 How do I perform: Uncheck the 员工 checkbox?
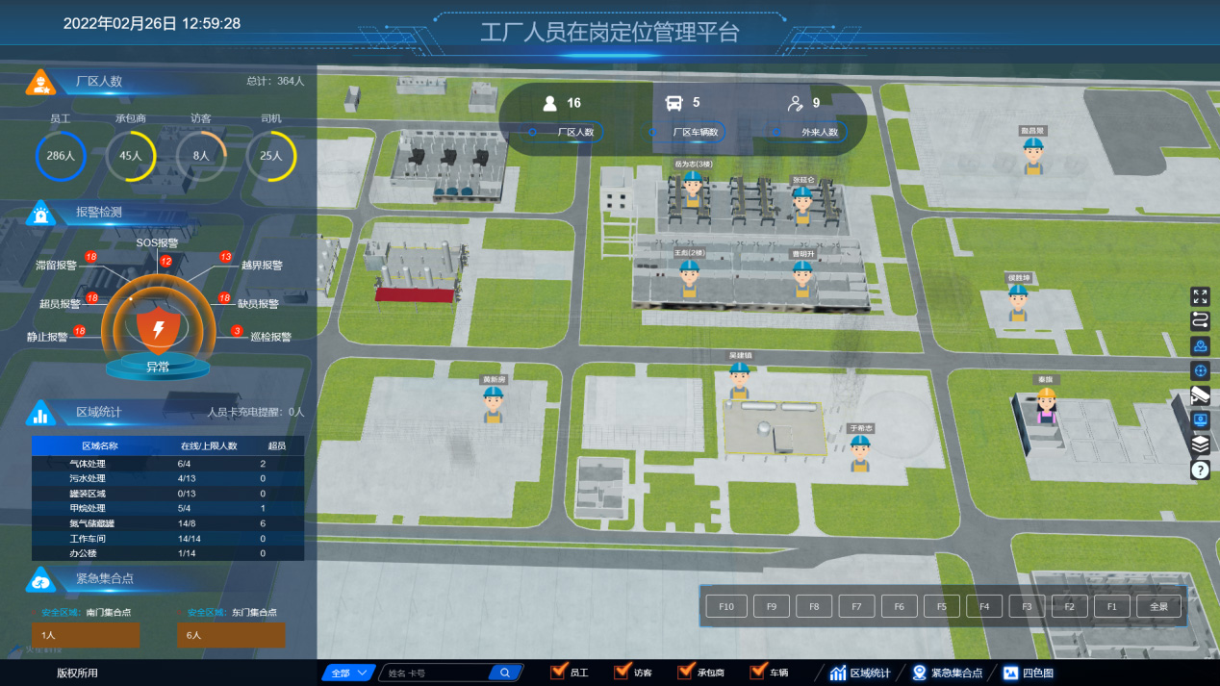(557, 672)
